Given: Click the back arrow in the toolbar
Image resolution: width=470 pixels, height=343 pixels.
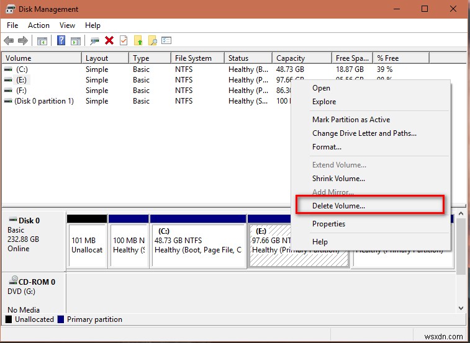Looking at the screenshot, I should click(x=9, y=41).
